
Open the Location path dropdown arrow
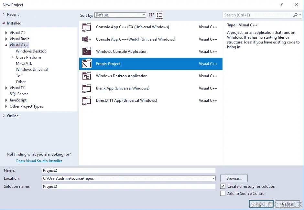213,178
